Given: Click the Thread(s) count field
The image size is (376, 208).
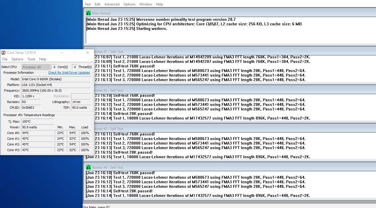Looking at the screenshot, I should pyautogui.click(x=75, y=67).
